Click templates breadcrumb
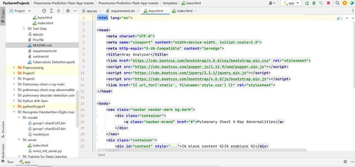 click(x=170, y=3)
